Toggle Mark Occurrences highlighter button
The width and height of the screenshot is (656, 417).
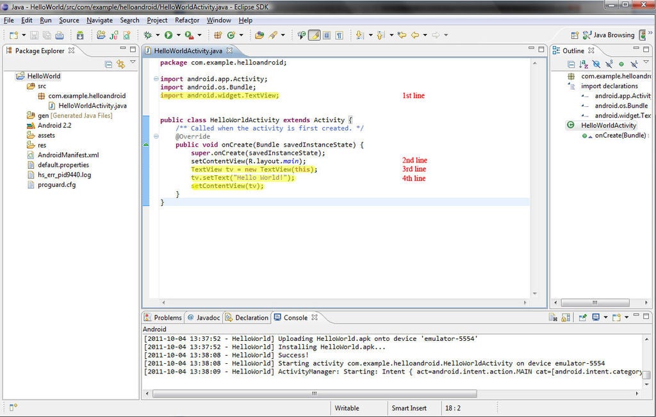click(314, 35)
